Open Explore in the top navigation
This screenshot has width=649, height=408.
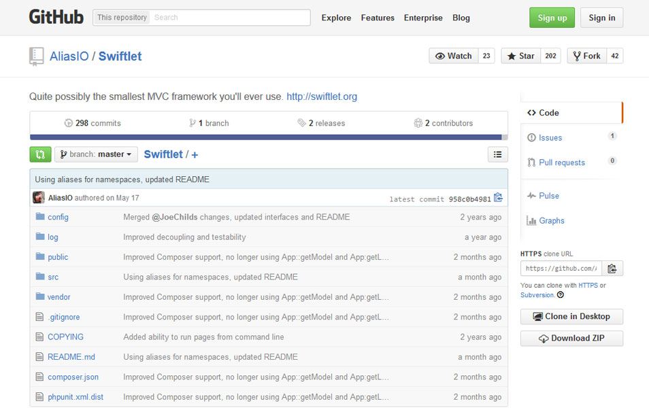click(x=336, y=18)
